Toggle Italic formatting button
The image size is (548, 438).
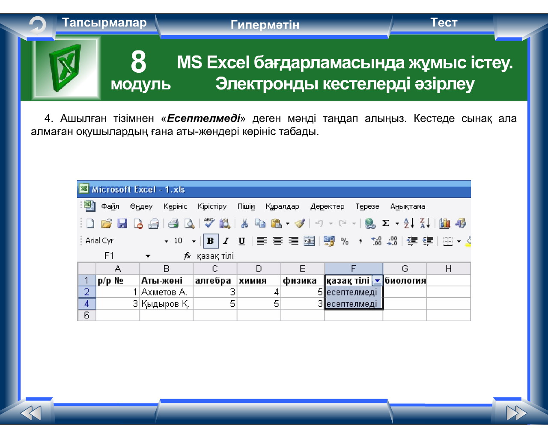(226, 241)
